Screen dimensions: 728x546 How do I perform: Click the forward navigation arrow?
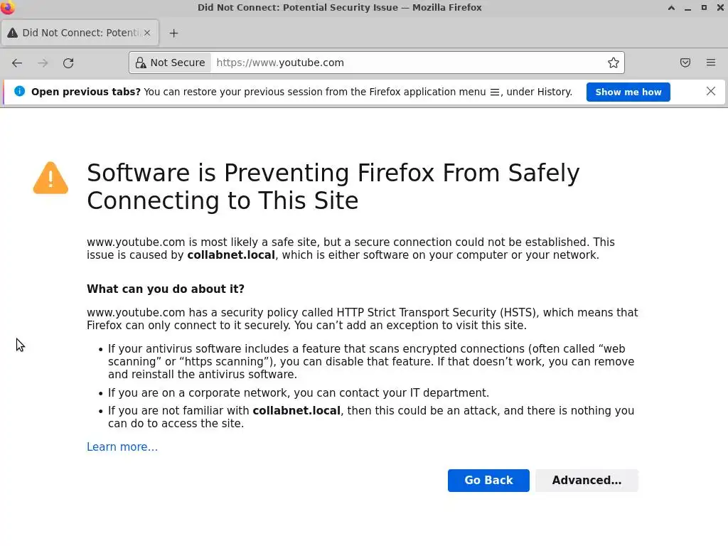43,63
